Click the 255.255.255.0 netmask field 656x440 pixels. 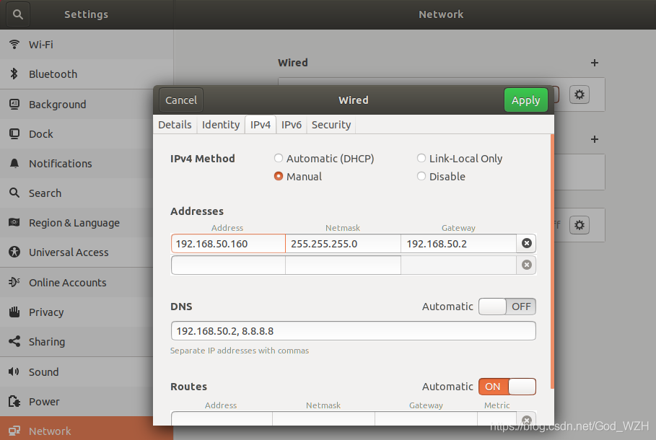pos(343,243)
